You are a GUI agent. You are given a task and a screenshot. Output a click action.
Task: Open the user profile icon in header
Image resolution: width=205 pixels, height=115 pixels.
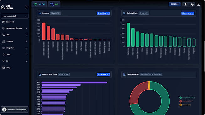[x=198, y=4]
